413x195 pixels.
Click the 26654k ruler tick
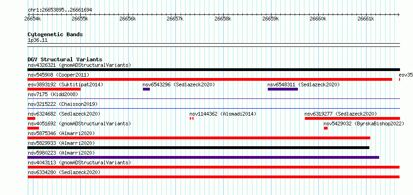pyautogui.click(x=32, y=19)
